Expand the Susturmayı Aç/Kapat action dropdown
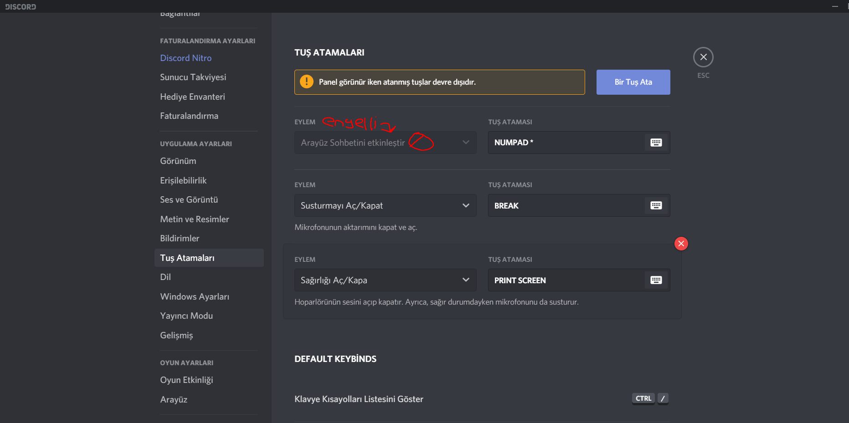The width and height of the screenshot is (849, 423). 465,205
